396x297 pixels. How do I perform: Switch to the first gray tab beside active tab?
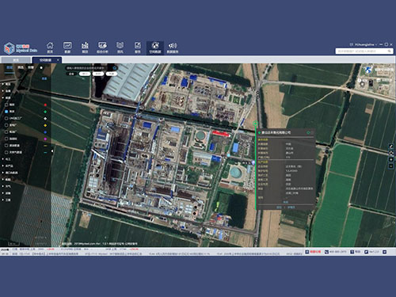[16, 60]
